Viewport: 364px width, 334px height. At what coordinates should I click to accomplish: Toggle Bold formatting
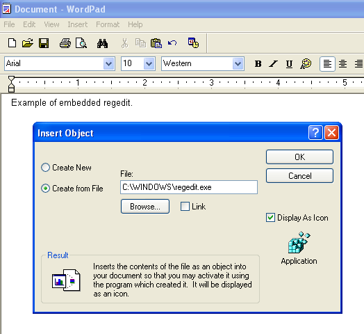258,64
